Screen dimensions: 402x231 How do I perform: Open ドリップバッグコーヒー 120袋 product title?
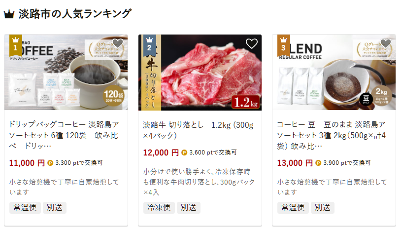pos(64,135)
